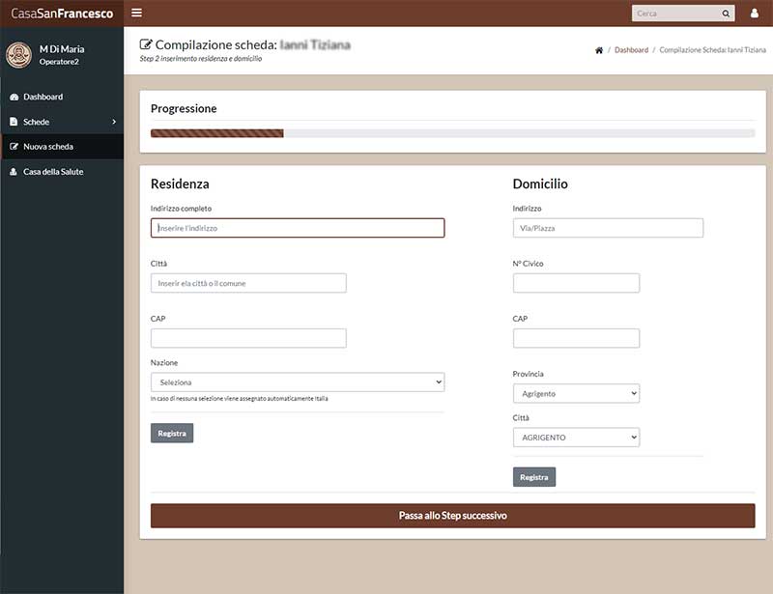Click the 'Domicilio' section heading
Screen dimensions: 773x594
(x=540, y=184)
